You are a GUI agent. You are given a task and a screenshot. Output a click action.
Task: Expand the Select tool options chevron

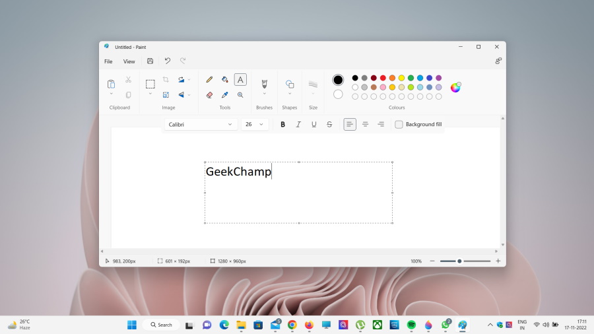coord(150,94)
